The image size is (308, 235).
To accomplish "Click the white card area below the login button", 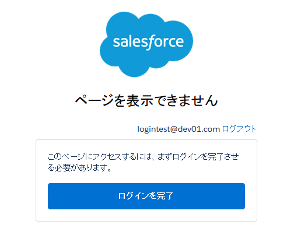I will pos(146,215).
